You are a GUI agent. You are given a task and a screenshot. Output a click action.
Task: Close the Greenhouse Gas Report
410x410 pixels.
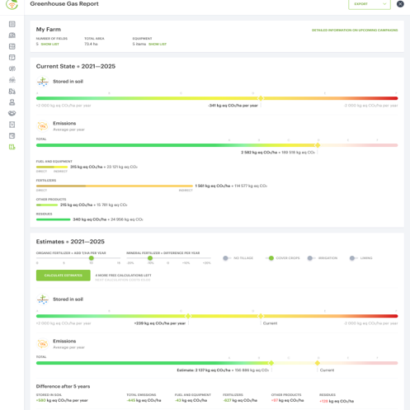click(400, 4)
